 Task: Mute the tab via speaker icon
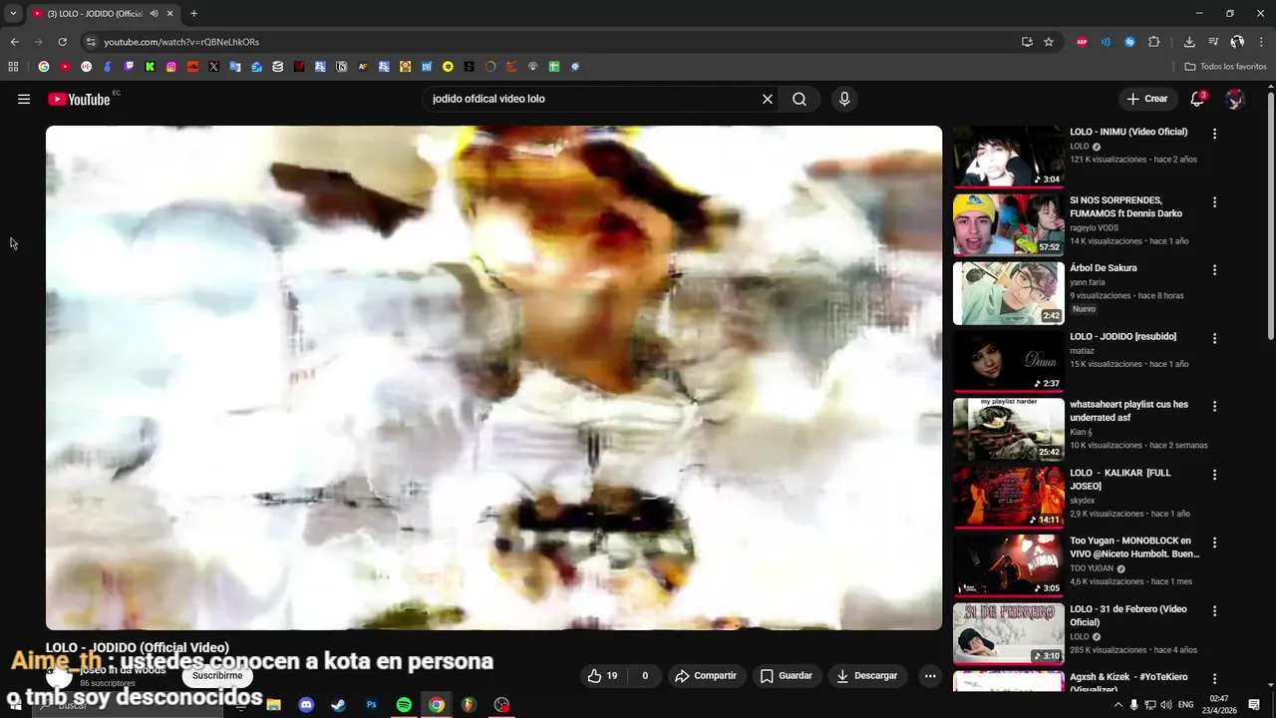(154, 13)
